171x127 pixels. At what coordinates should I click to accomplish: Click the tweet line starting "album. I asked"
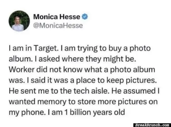[x=72, y=59]
